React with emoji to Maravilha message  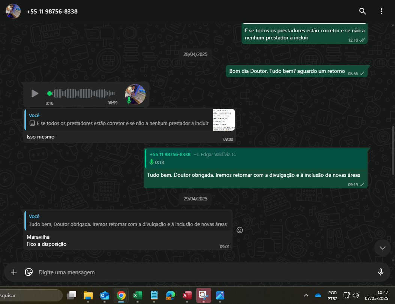coord(240,230)
